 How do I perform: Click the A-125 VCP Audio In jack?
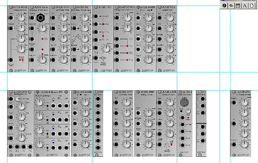234,103
